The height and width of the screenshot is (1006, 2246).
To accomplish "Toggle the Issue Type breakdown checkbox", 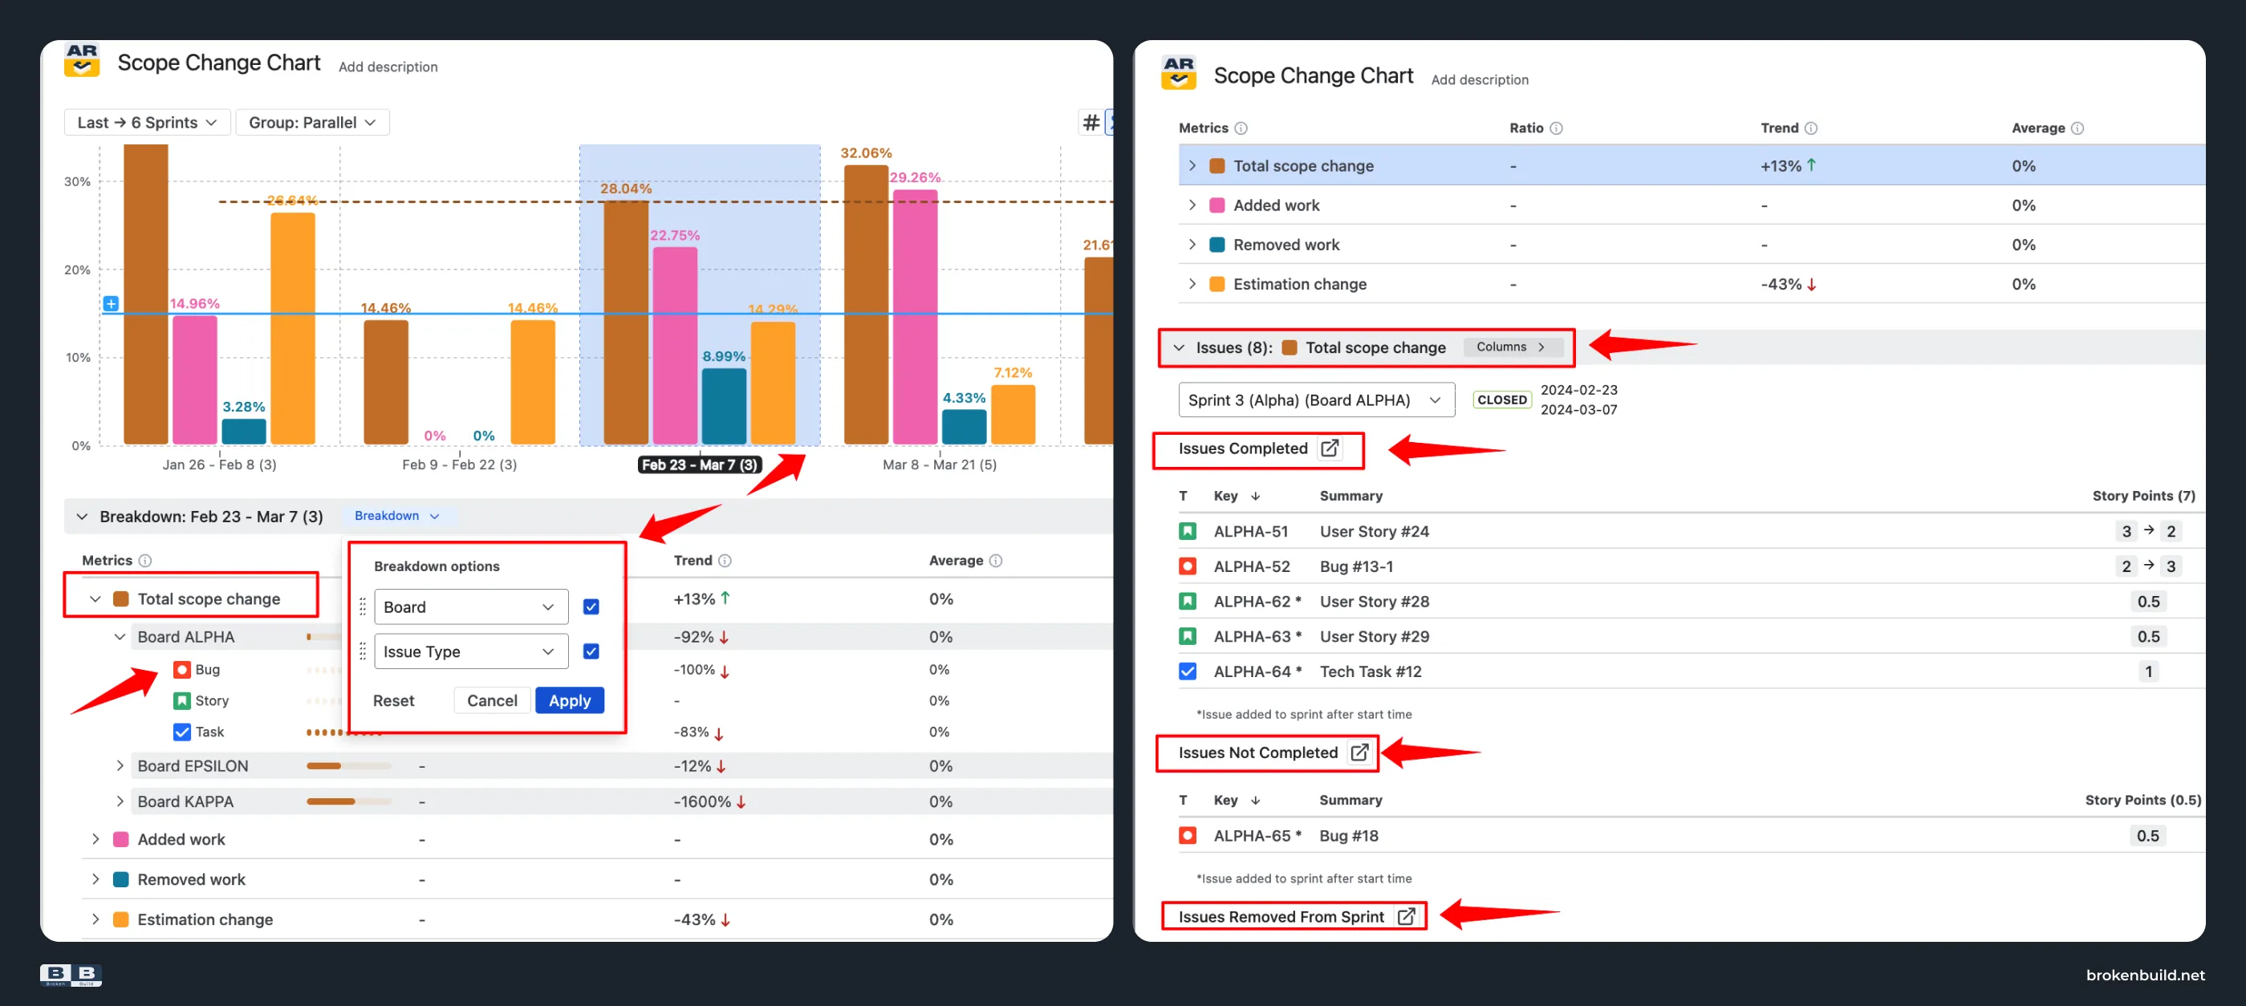I will (591, 651).
